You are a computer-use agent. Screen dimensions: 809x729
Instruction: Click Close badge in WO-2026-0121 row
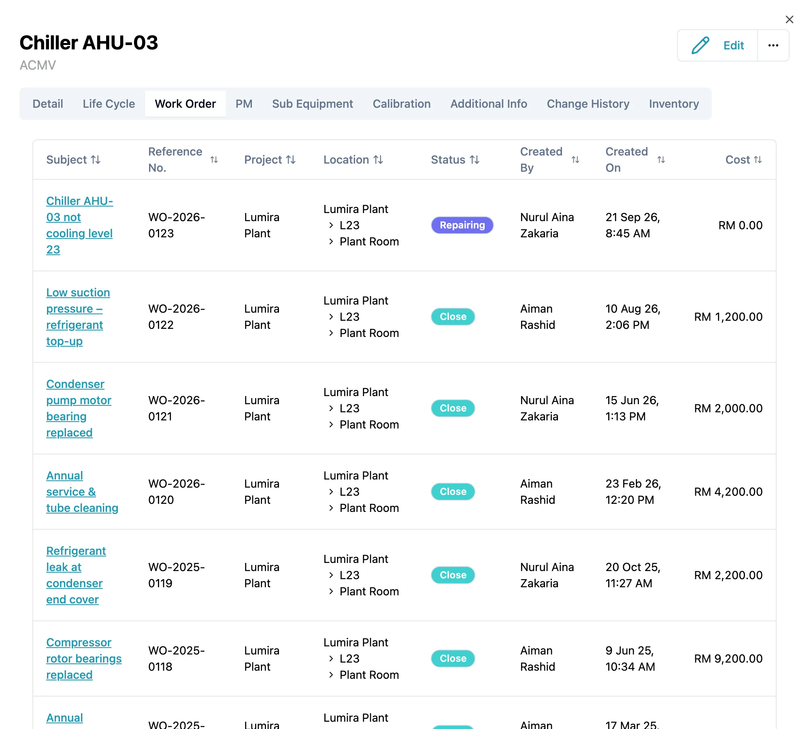pos(453,408)
